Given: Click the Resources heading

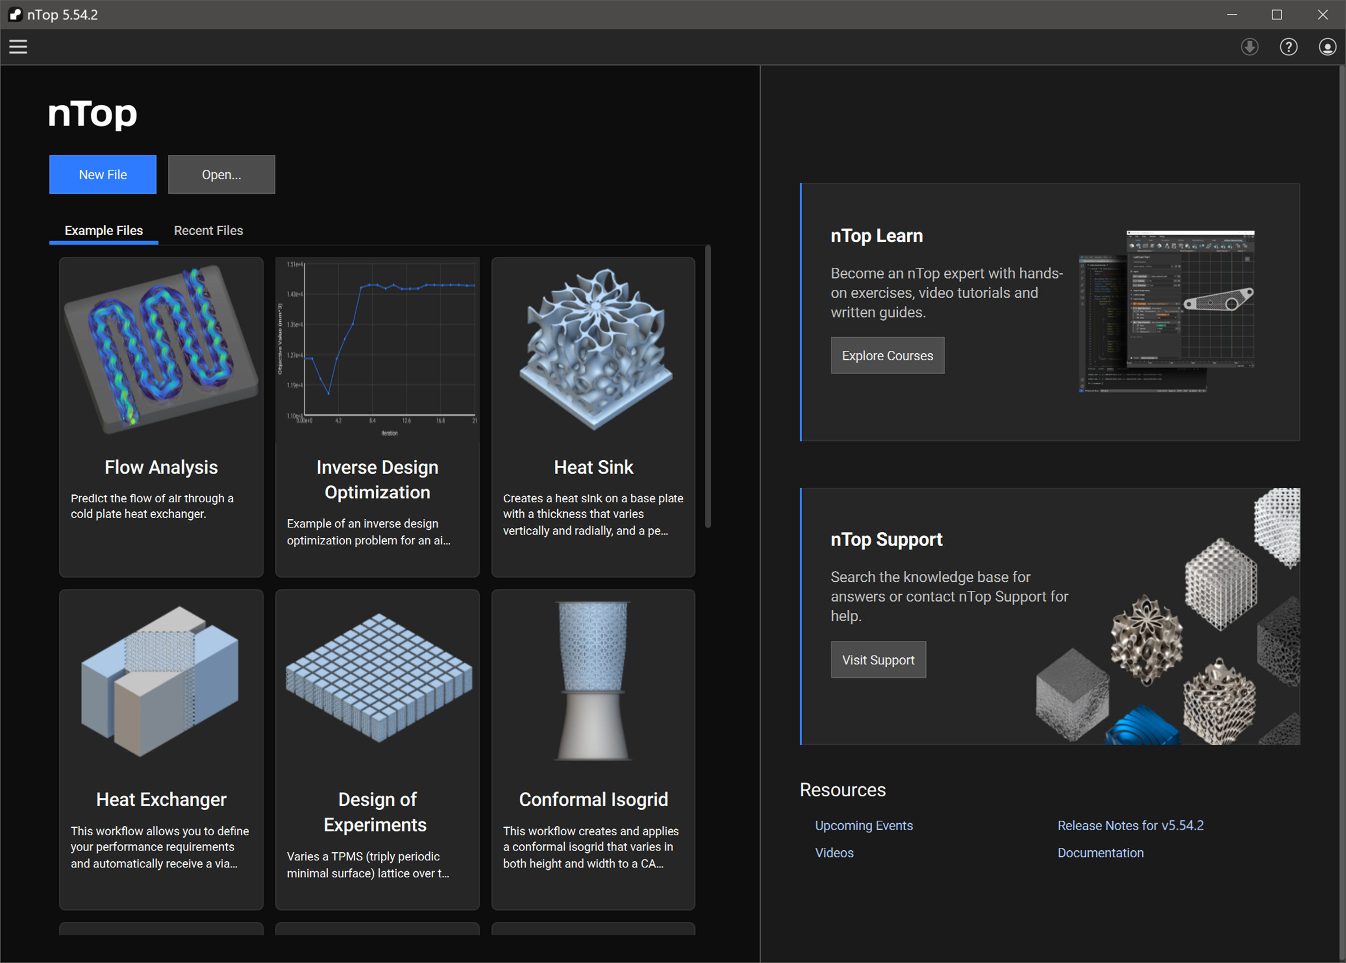Looking at the screenshot, I should pos(842,790).
